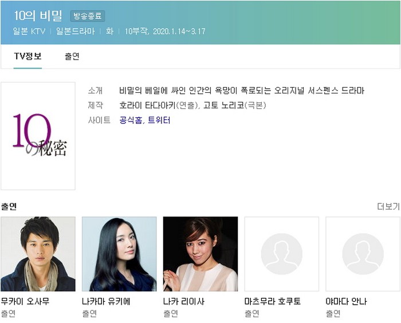The height and width of the screenshot is (323, 401).
Task: Open 나카 리이사 profile photo
Action: pyautogui.click(x=200, y=254)
